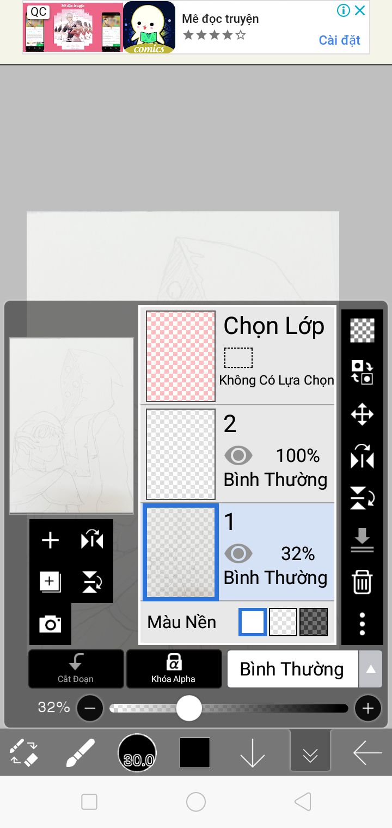The image size is (392, 828).
Task: Select the Move/Transform arrows icon
Action: coord(362,414)
